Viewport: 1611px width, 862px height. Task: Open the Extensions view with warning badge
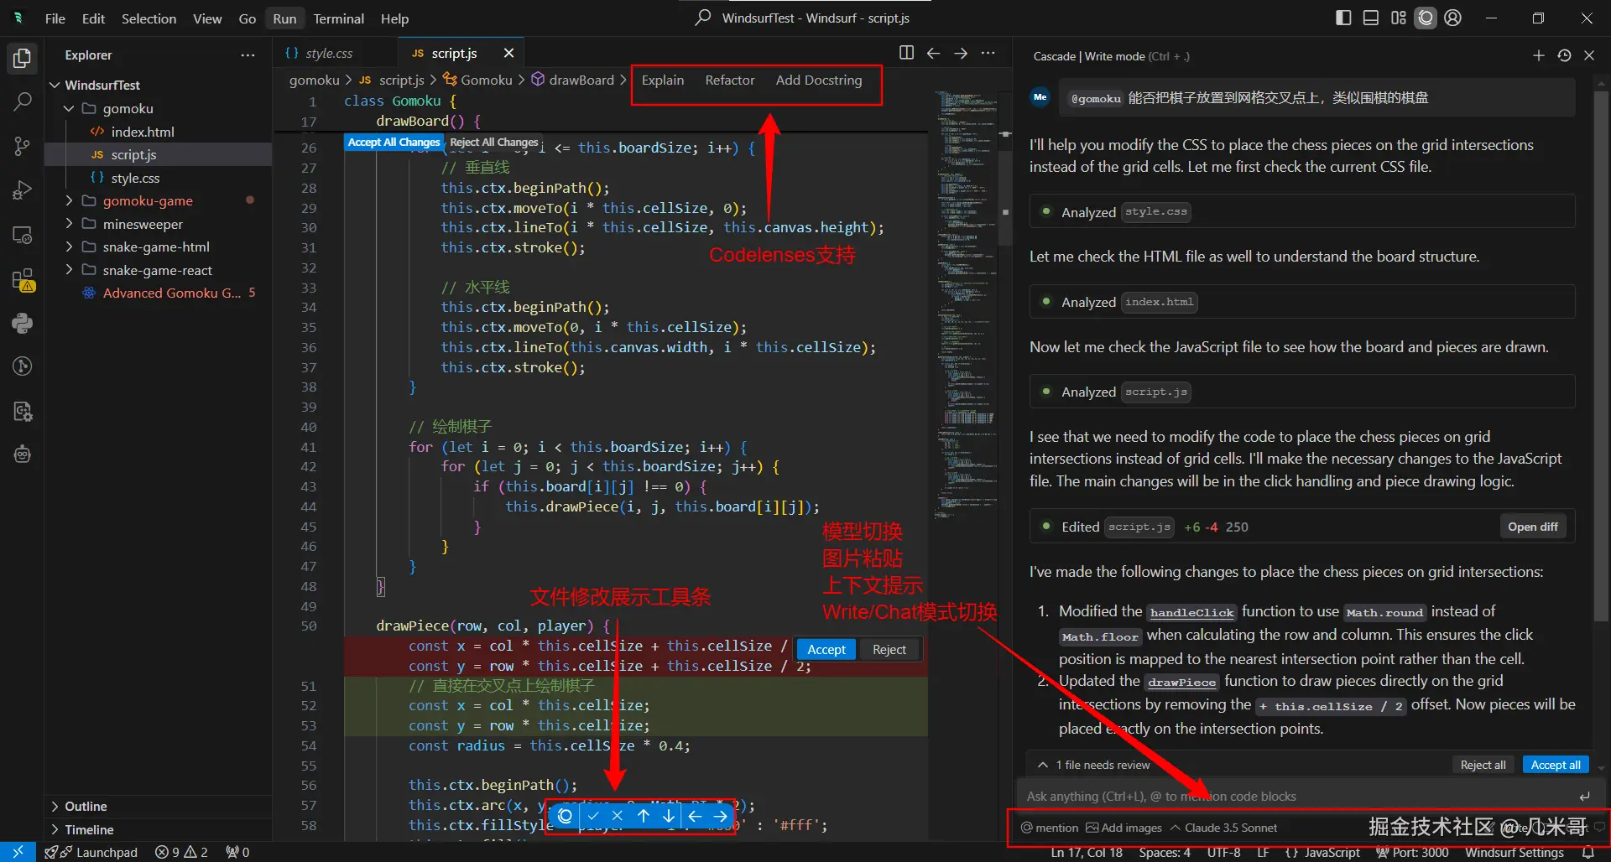click(x=23, y=280)
